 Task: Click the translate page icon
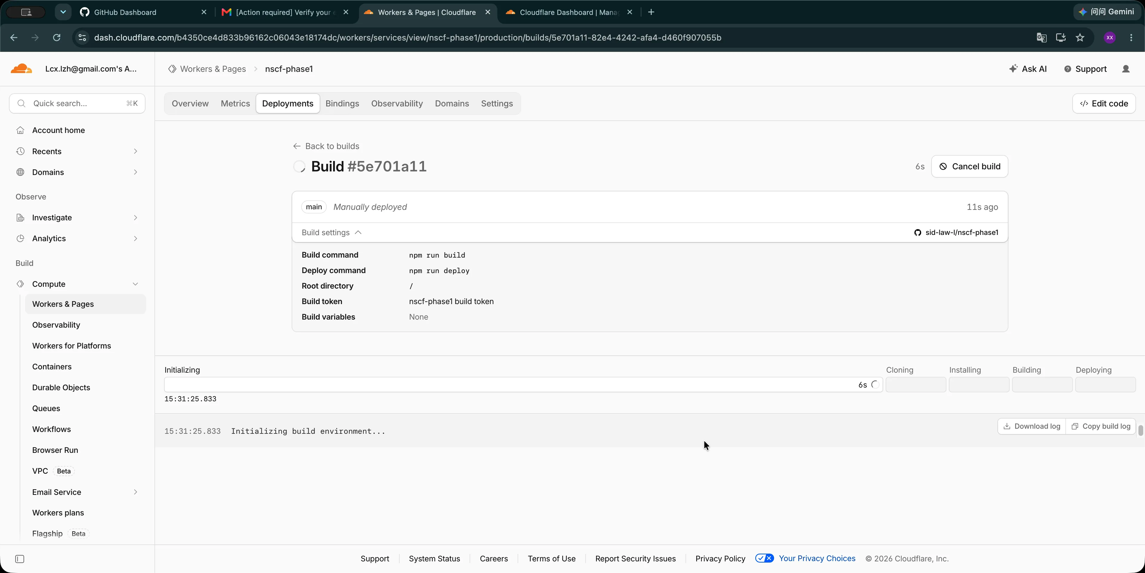[x=1042, y=38]
